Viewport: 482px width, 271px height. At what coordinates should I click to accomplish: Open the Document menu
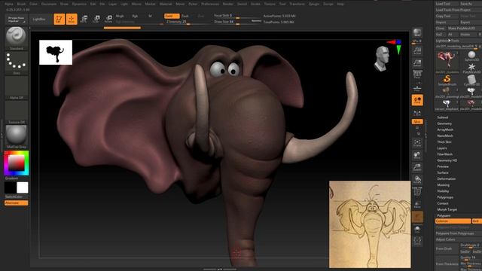point(48,4)
